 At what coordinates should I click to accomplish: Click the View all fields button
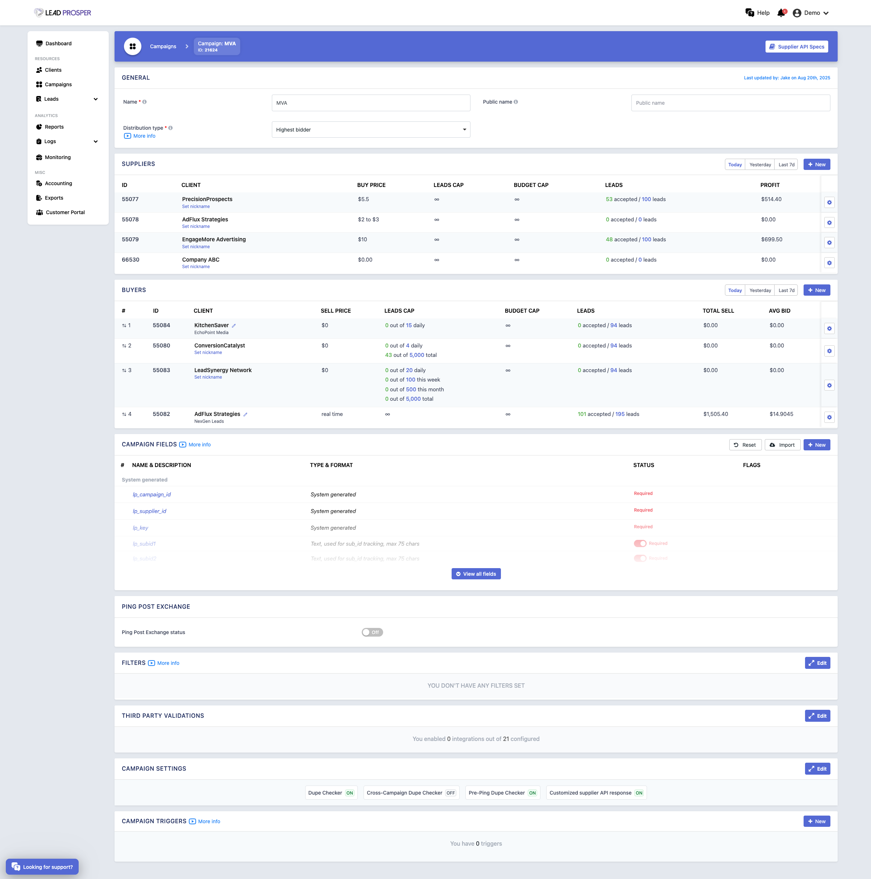tap(476, 574)
